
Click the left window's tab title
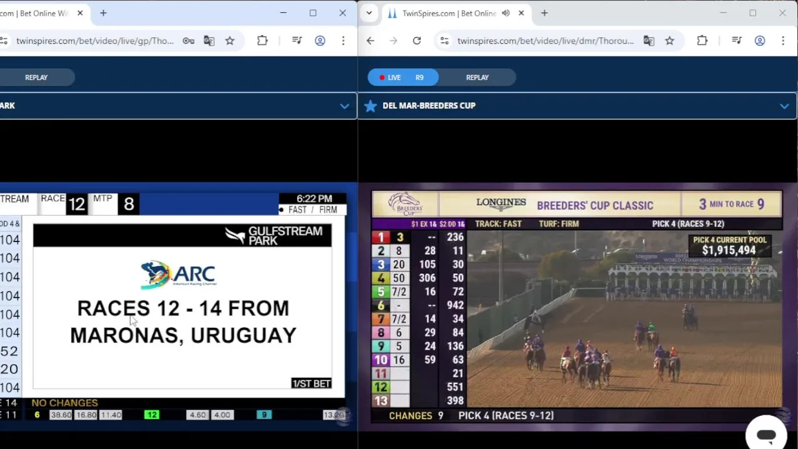pyautogui.click(x=35, y=13)
